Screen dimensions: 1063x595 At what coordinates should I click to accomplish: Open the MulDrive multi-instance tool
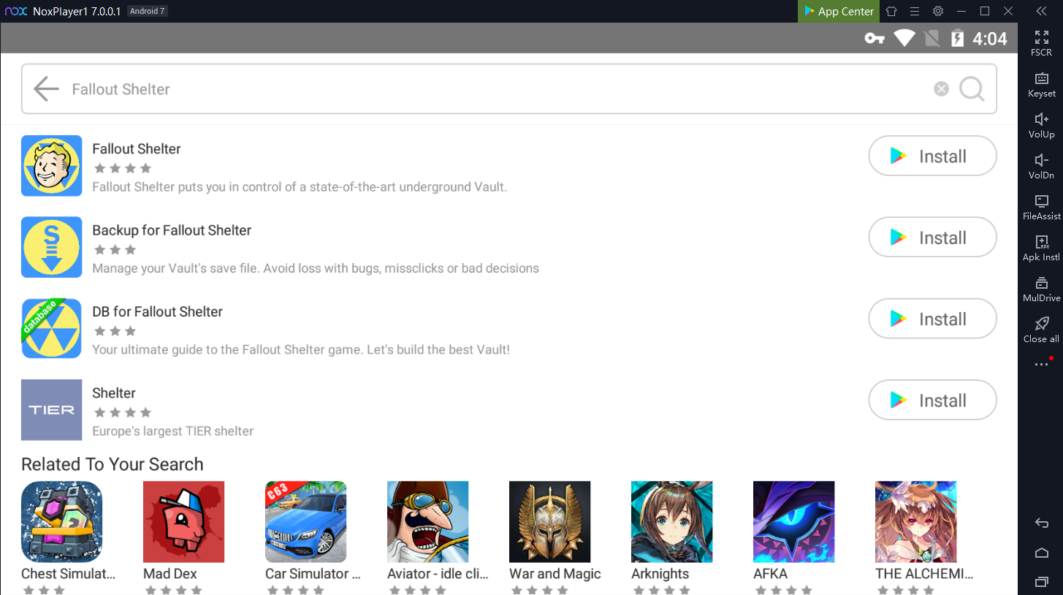pos(1041,289)
